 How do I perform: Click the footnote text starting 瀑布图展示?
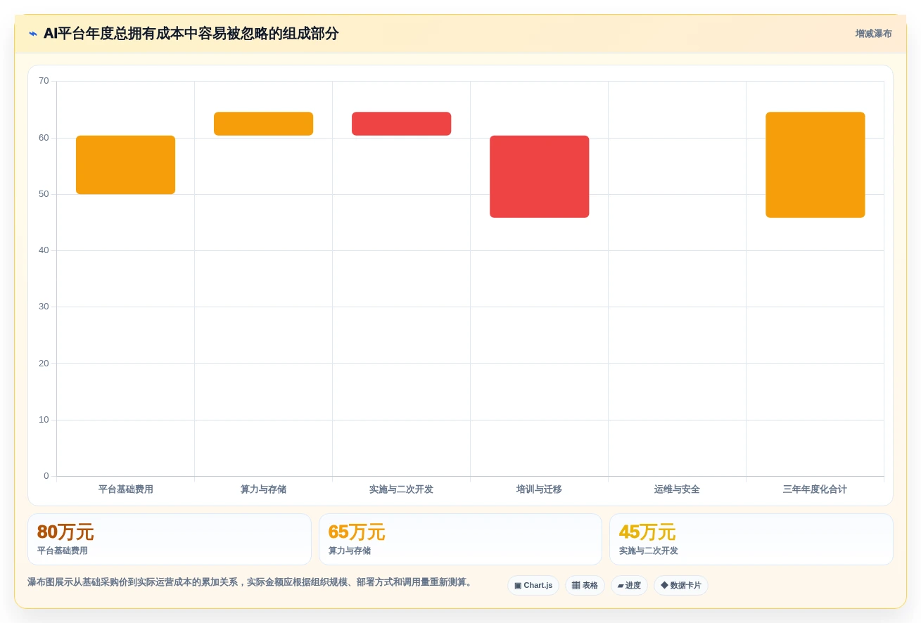coord(251,582)
